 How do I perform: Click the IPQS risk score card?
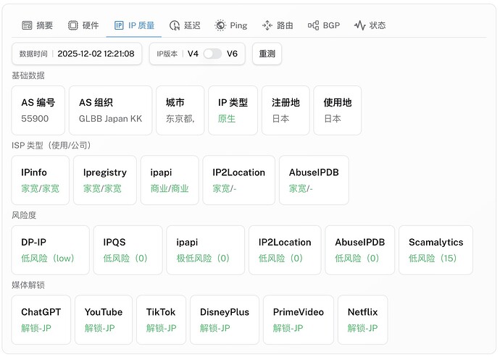[128, 250]
